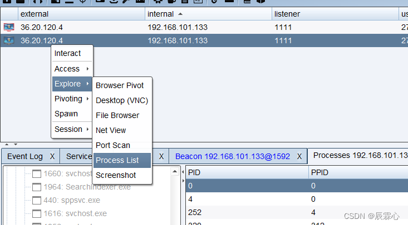Screen dimensions: 408x225
Task: Select tree node 1616: svchost.exe
Action: point(75,213)
